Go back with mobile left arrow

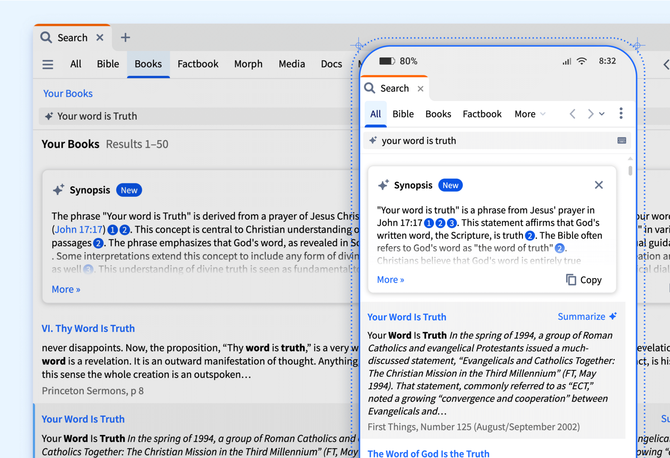[572, 114]
